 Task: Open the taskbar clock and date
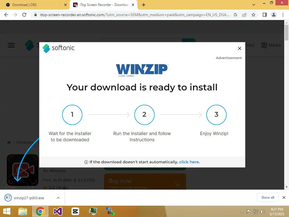coord(277,212)
